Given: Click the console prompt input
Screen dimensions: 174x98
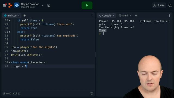Looking at the screenshot, I should coord(103,33).
